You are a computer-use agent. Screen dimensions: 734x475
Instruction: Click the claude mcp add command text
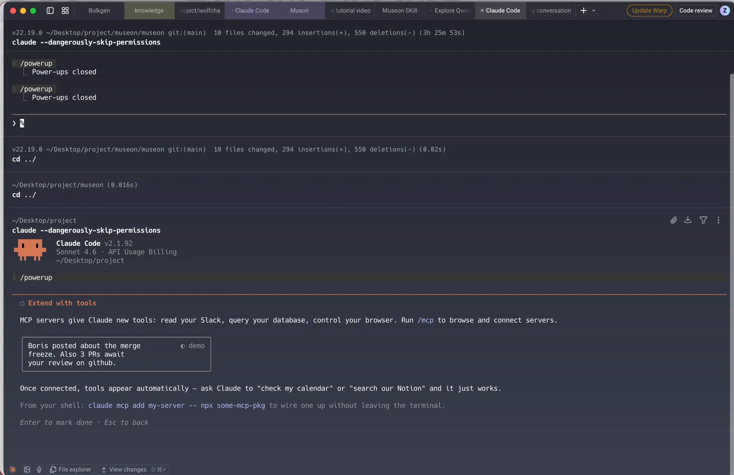(x=177, y=405)
